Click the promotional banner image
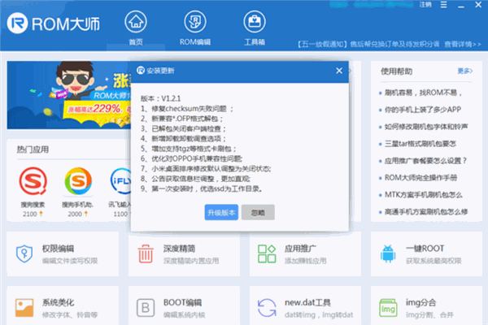This screenshot has width=488, height=325. pyautogui.click(x=69, y=95)
